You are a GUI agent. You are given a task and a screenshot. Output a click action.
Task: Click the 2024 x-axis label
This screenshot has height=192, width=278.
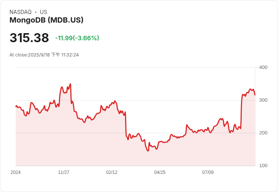pyautogui.click(x=15, y=172)
